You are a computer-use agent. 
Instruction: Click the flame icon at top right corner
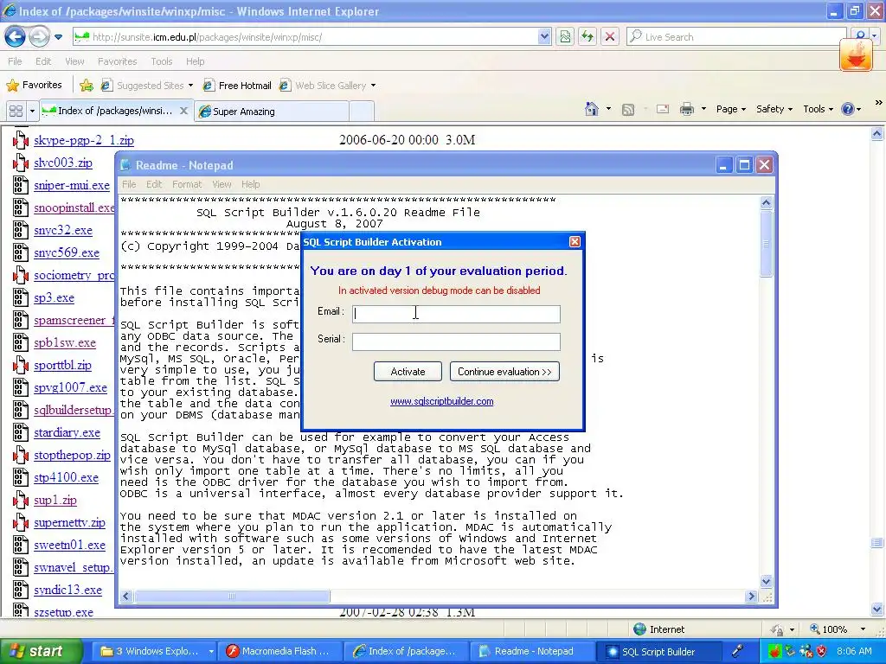click(x=856, y=54)
